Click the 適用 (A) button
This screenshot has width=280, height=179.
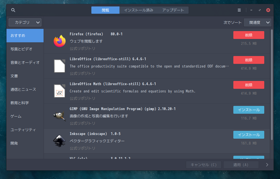click(x=241, y=165)
